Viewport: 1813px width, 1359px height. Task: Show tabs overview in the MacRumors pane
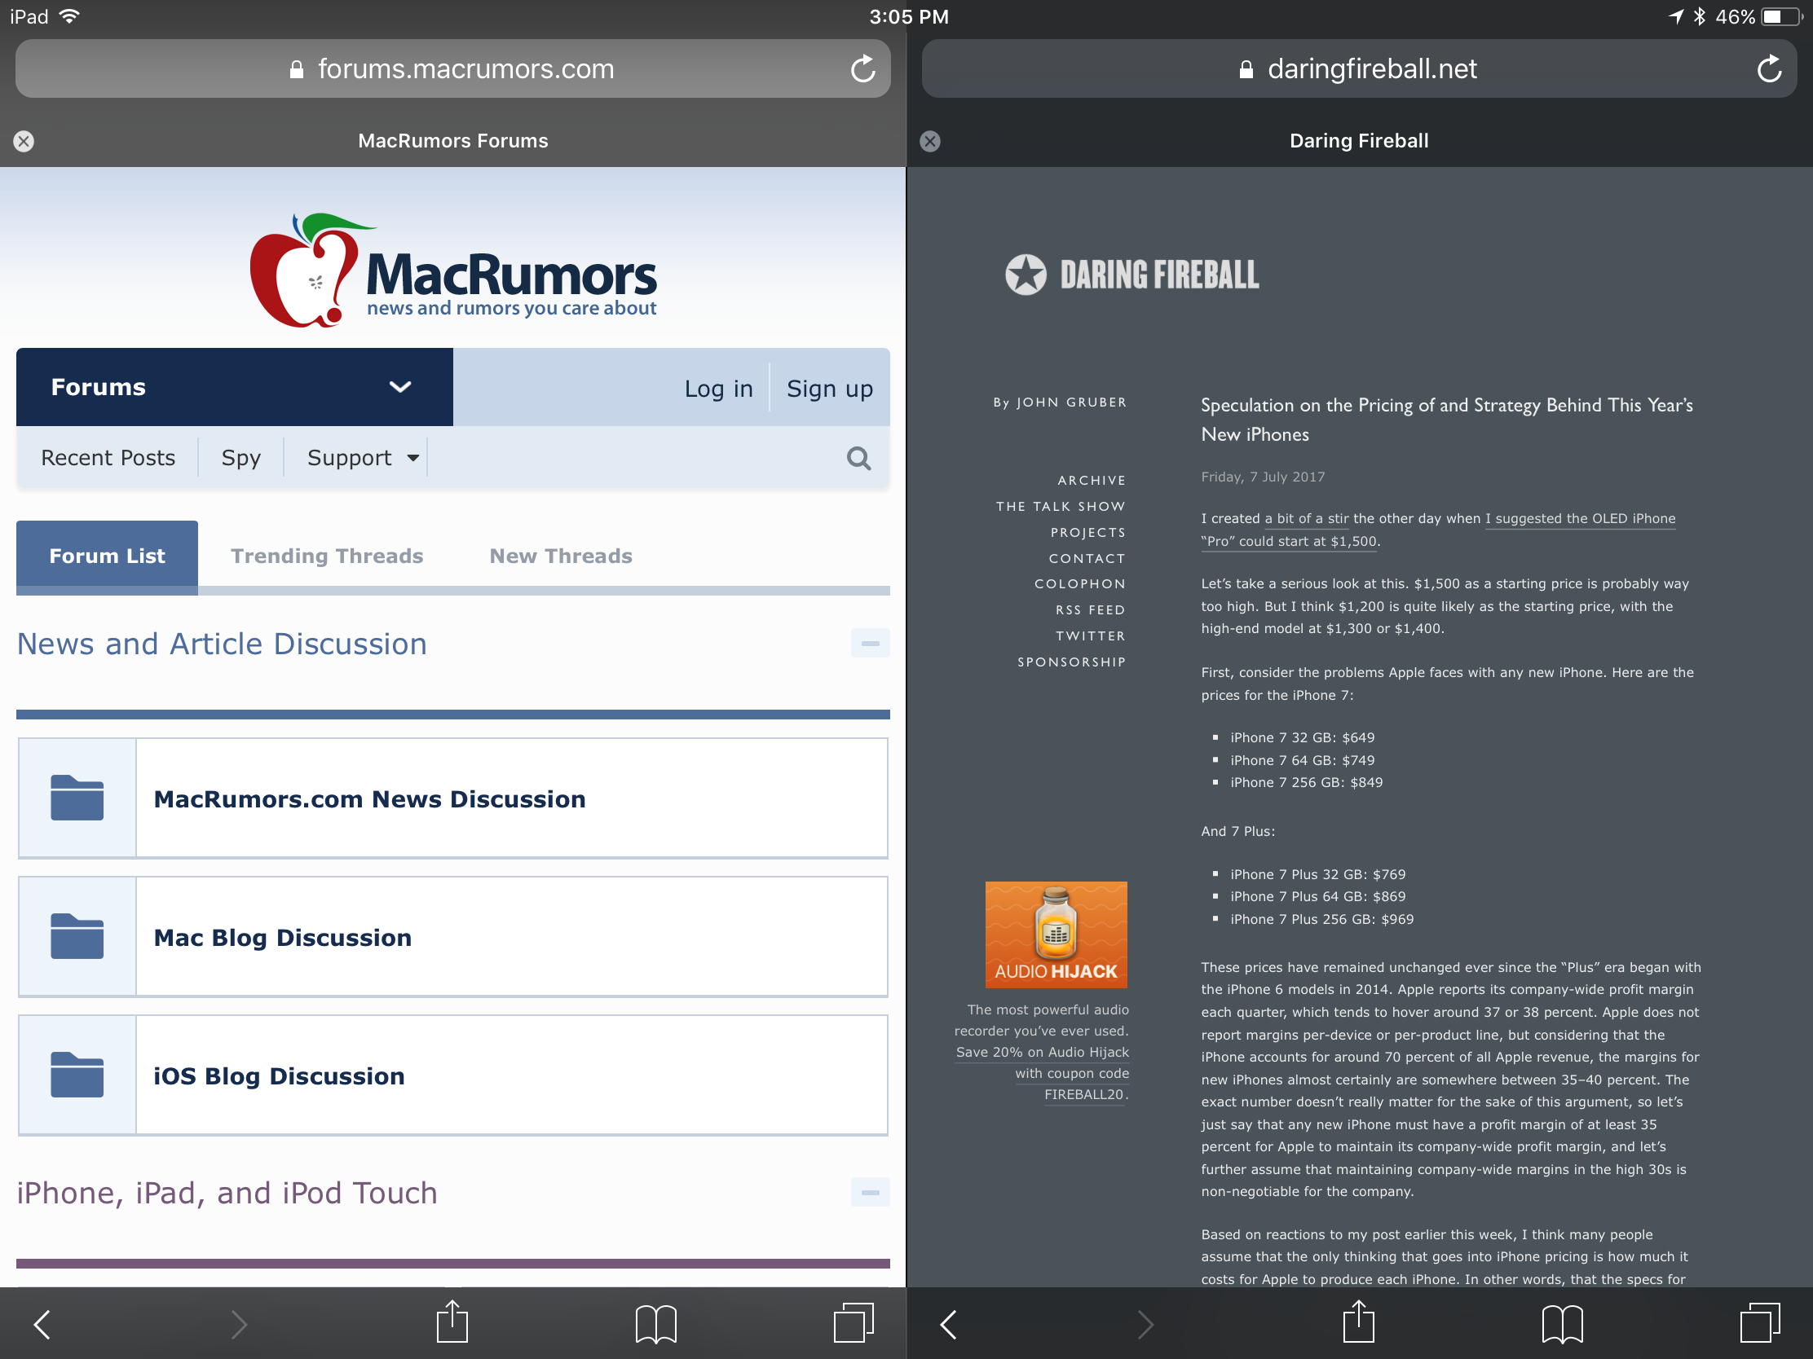(x=854, y=1322)
